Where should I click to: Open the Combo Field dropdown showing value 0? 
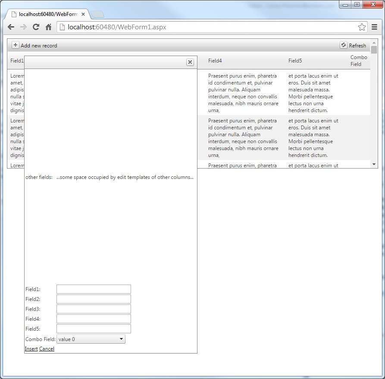[91, 339]
